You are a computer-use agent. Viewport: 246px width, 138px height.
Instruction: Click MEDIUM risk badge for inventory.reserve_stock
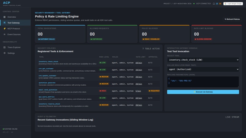(104, 105)
